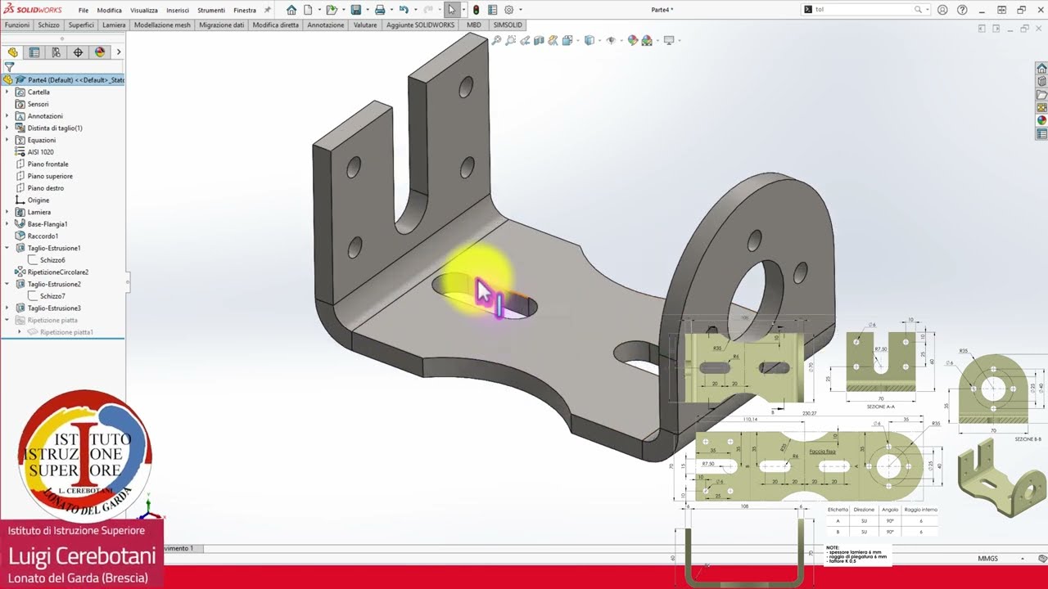Click the Print icon
The image size is (1048, 589).
point(380,10)
